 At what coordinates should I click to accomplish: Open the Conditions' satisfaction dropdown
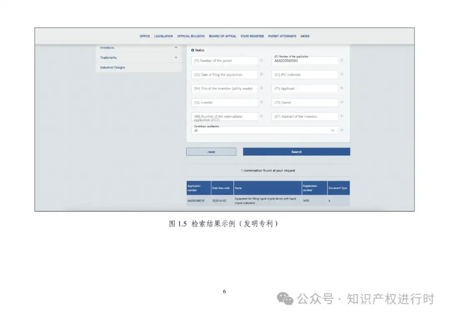coord(264,130)
